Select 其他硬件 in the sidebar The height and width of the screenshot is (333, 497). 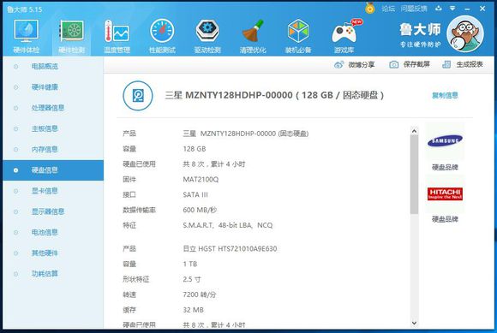coord(53,253)
